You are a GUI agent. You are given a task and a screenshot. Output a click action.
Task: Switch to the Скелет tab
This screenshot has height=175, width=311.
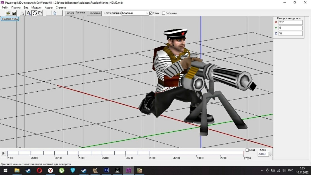tap(70, 13)
